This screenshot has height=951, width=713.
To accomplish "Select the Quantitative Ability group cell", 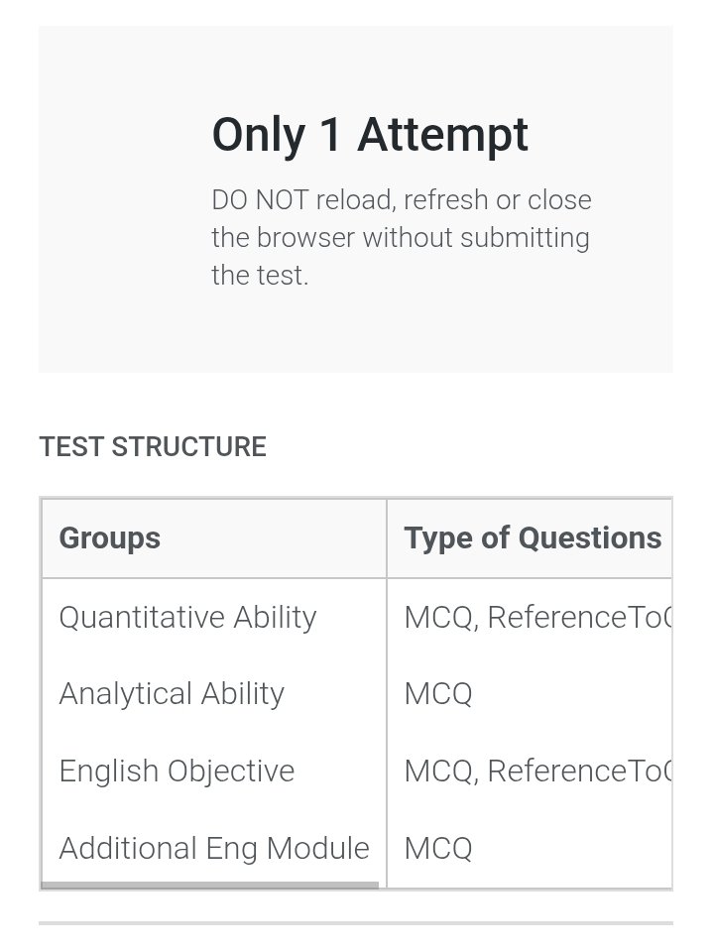I will pyautogui.click(x=187, y=617).
